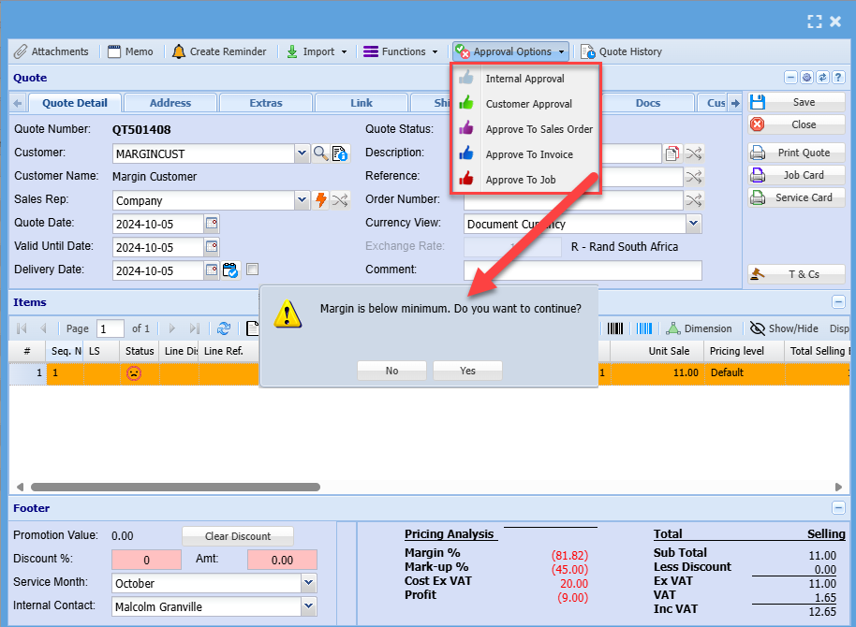Collapse the Quote panel minus icon
Image resolution: width=856 pixels, height=627 pixels.
[790, 78]
